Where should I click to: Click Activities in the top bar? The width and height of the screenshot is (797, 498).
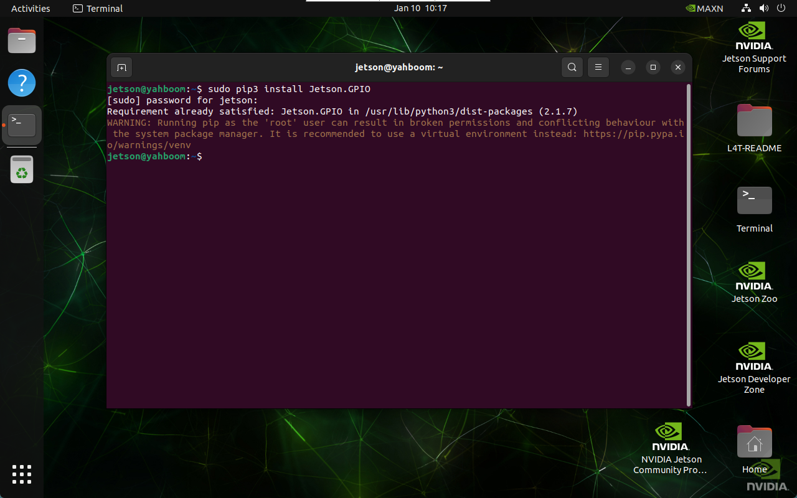pos(31,8)
